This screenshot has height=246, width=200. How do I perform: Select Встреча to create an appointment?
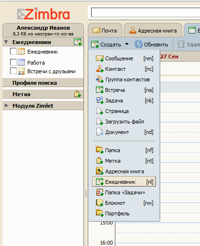click(124, 90)
